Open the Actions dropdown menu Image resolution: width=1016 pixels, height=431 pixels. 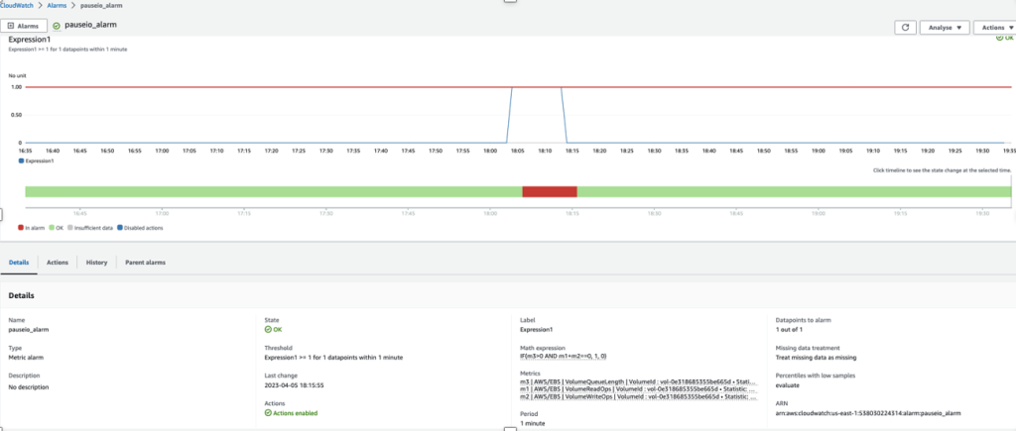[996, 27]
